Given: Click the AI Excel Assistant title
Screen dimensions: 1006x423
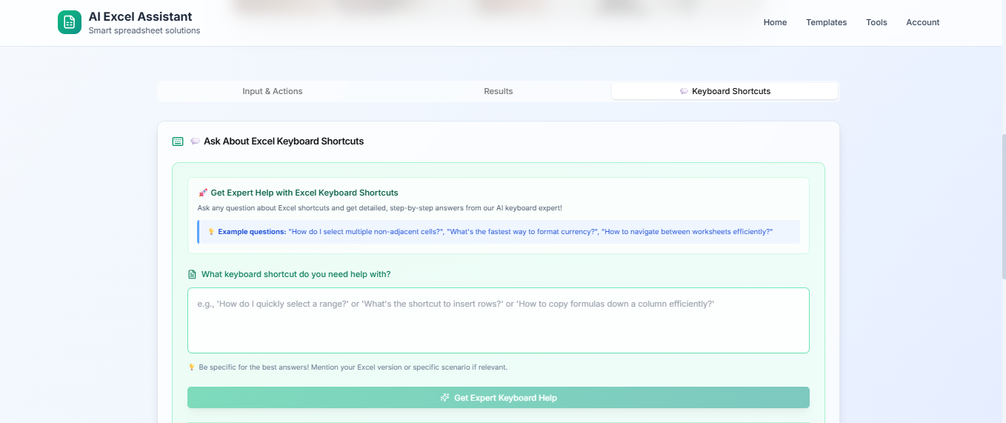Looking at the screenshot, I should (140, 16).
